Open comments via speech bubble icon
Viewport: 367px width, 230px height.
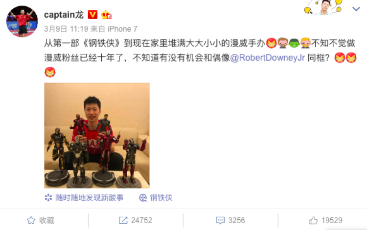tap(220, 220)
